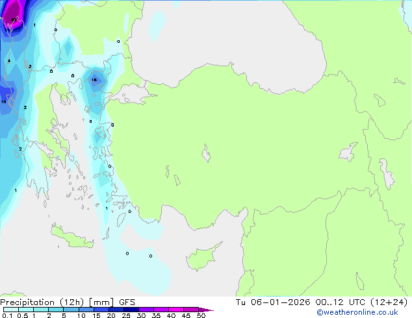Click the "Precipitation (12h) [mm] GFS" title

pos(68,302)
